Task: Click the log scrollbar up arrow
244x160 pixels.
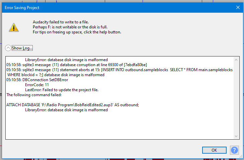Action: point(236,60)
